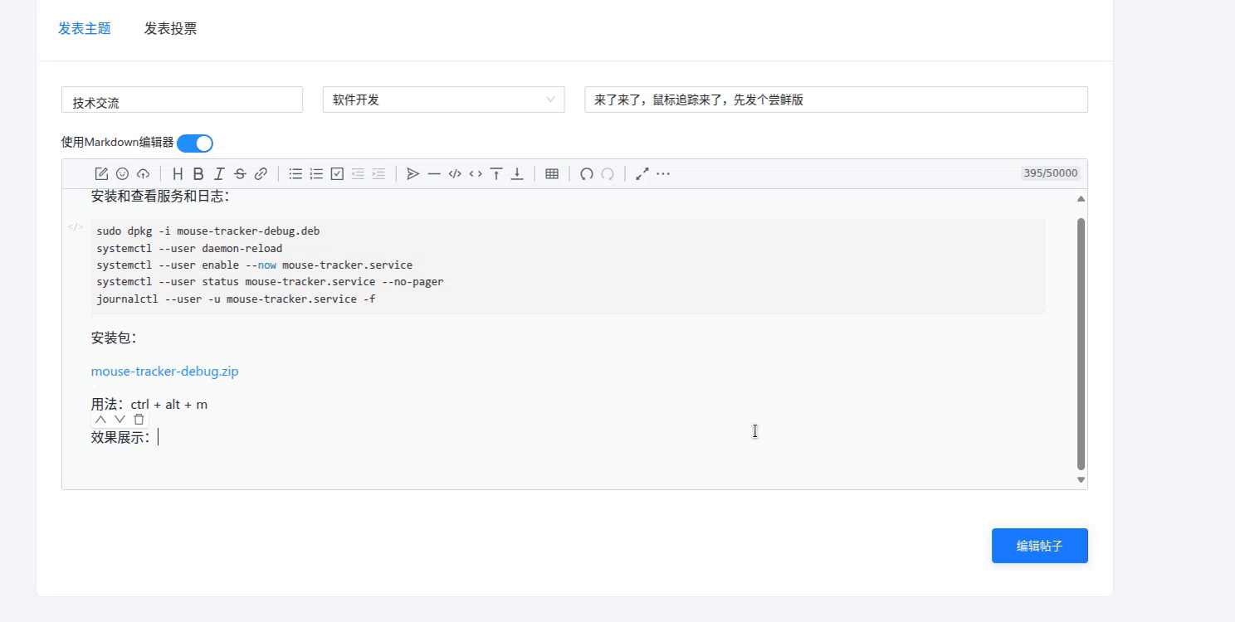Click the code block marker in gutter
The width and height of the screenshot is (1235, 622).
click(x=76, y=226)
